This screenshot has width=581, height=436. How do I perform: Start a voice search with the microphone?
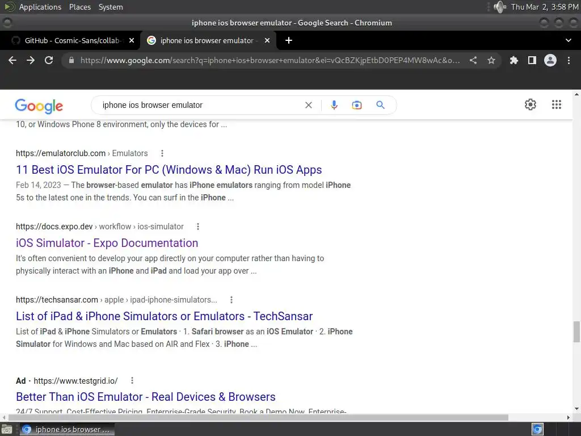[x=334, y=105]
